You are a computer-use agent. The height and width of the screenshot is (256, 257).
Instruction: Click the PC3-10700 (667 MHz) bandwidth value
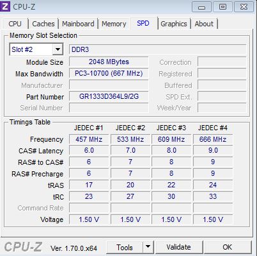(x=109, y=73)
